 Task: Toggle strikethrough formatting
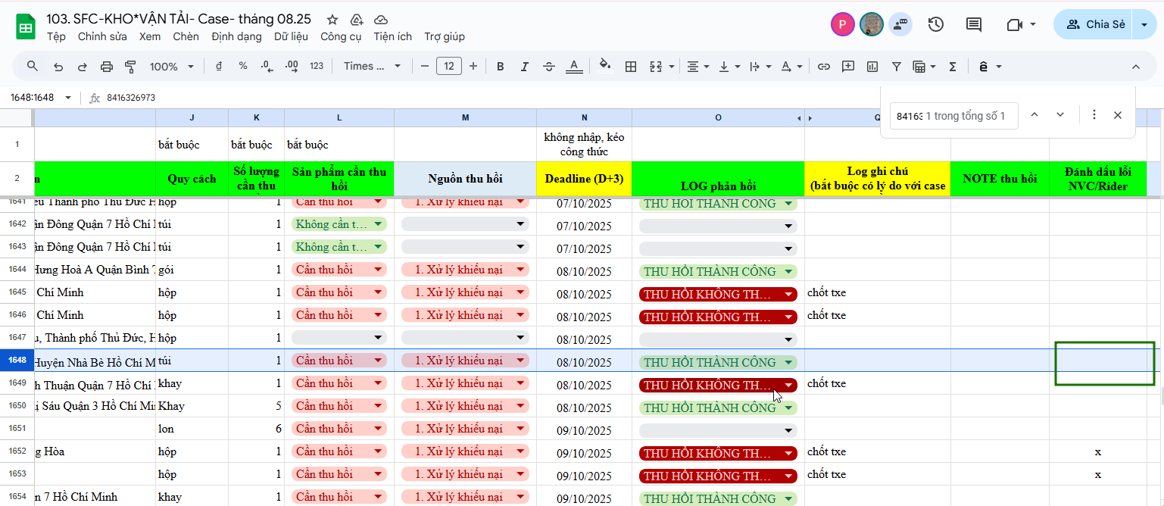click(549, 67)
